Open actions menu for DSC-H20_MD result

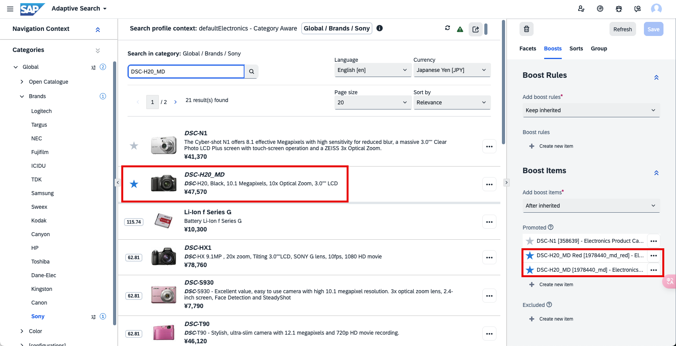pyautogui.click(x=489, y=184)
